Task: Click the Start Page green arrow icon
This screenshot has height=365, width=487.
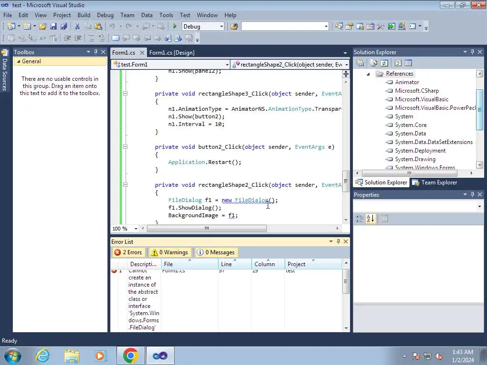Action: [391, 27]
